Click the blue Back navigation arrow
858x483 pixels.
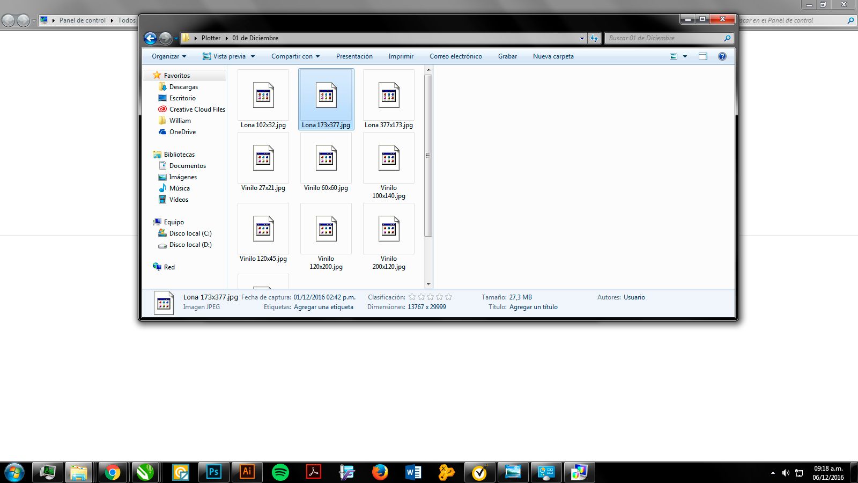click(x=150, y=38)
